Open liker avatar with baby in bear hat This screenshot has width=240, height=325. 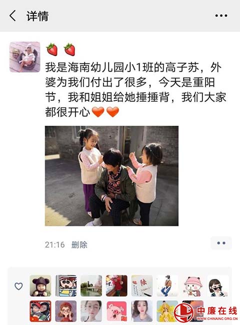tap(40, 285)
